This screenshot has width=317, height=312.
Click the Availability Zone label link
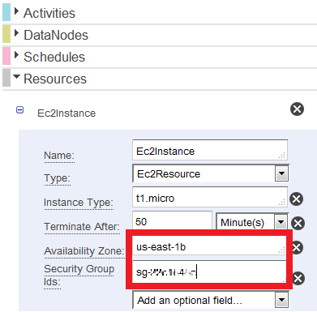[84, 251]
